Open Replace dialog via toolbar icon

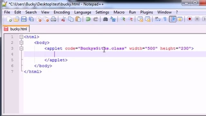113,19
